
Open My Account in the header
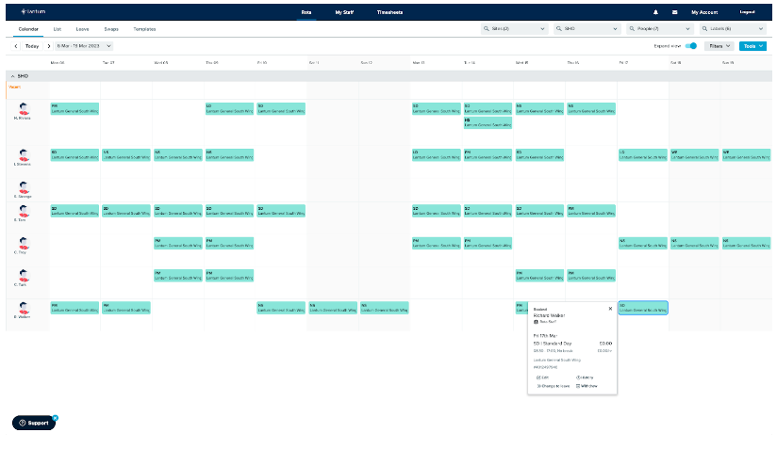pyautogui.click(x=704, y=12)
